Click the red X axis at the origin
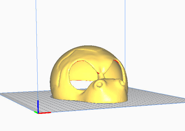 (45, 113)
